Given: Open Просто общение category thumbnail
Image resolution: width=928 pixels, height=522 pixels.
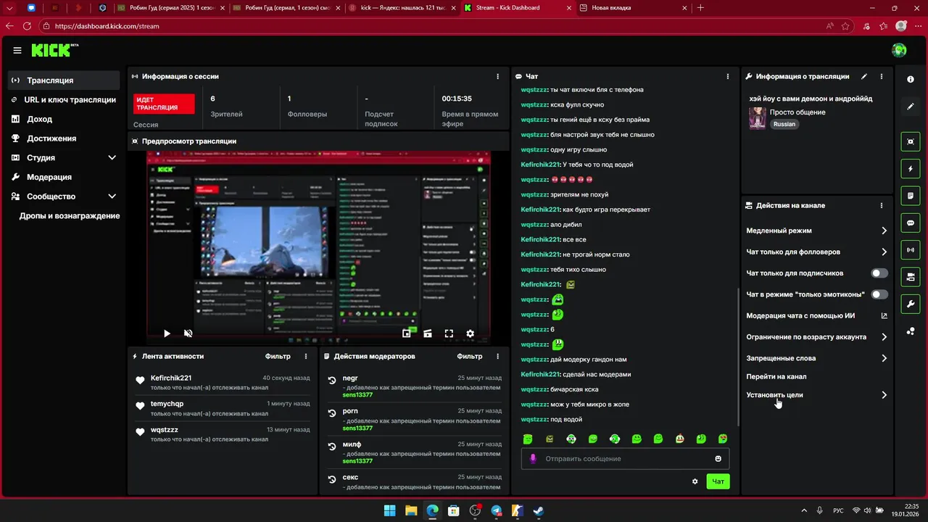Looking at the screenshot, I should coord(758,118).
